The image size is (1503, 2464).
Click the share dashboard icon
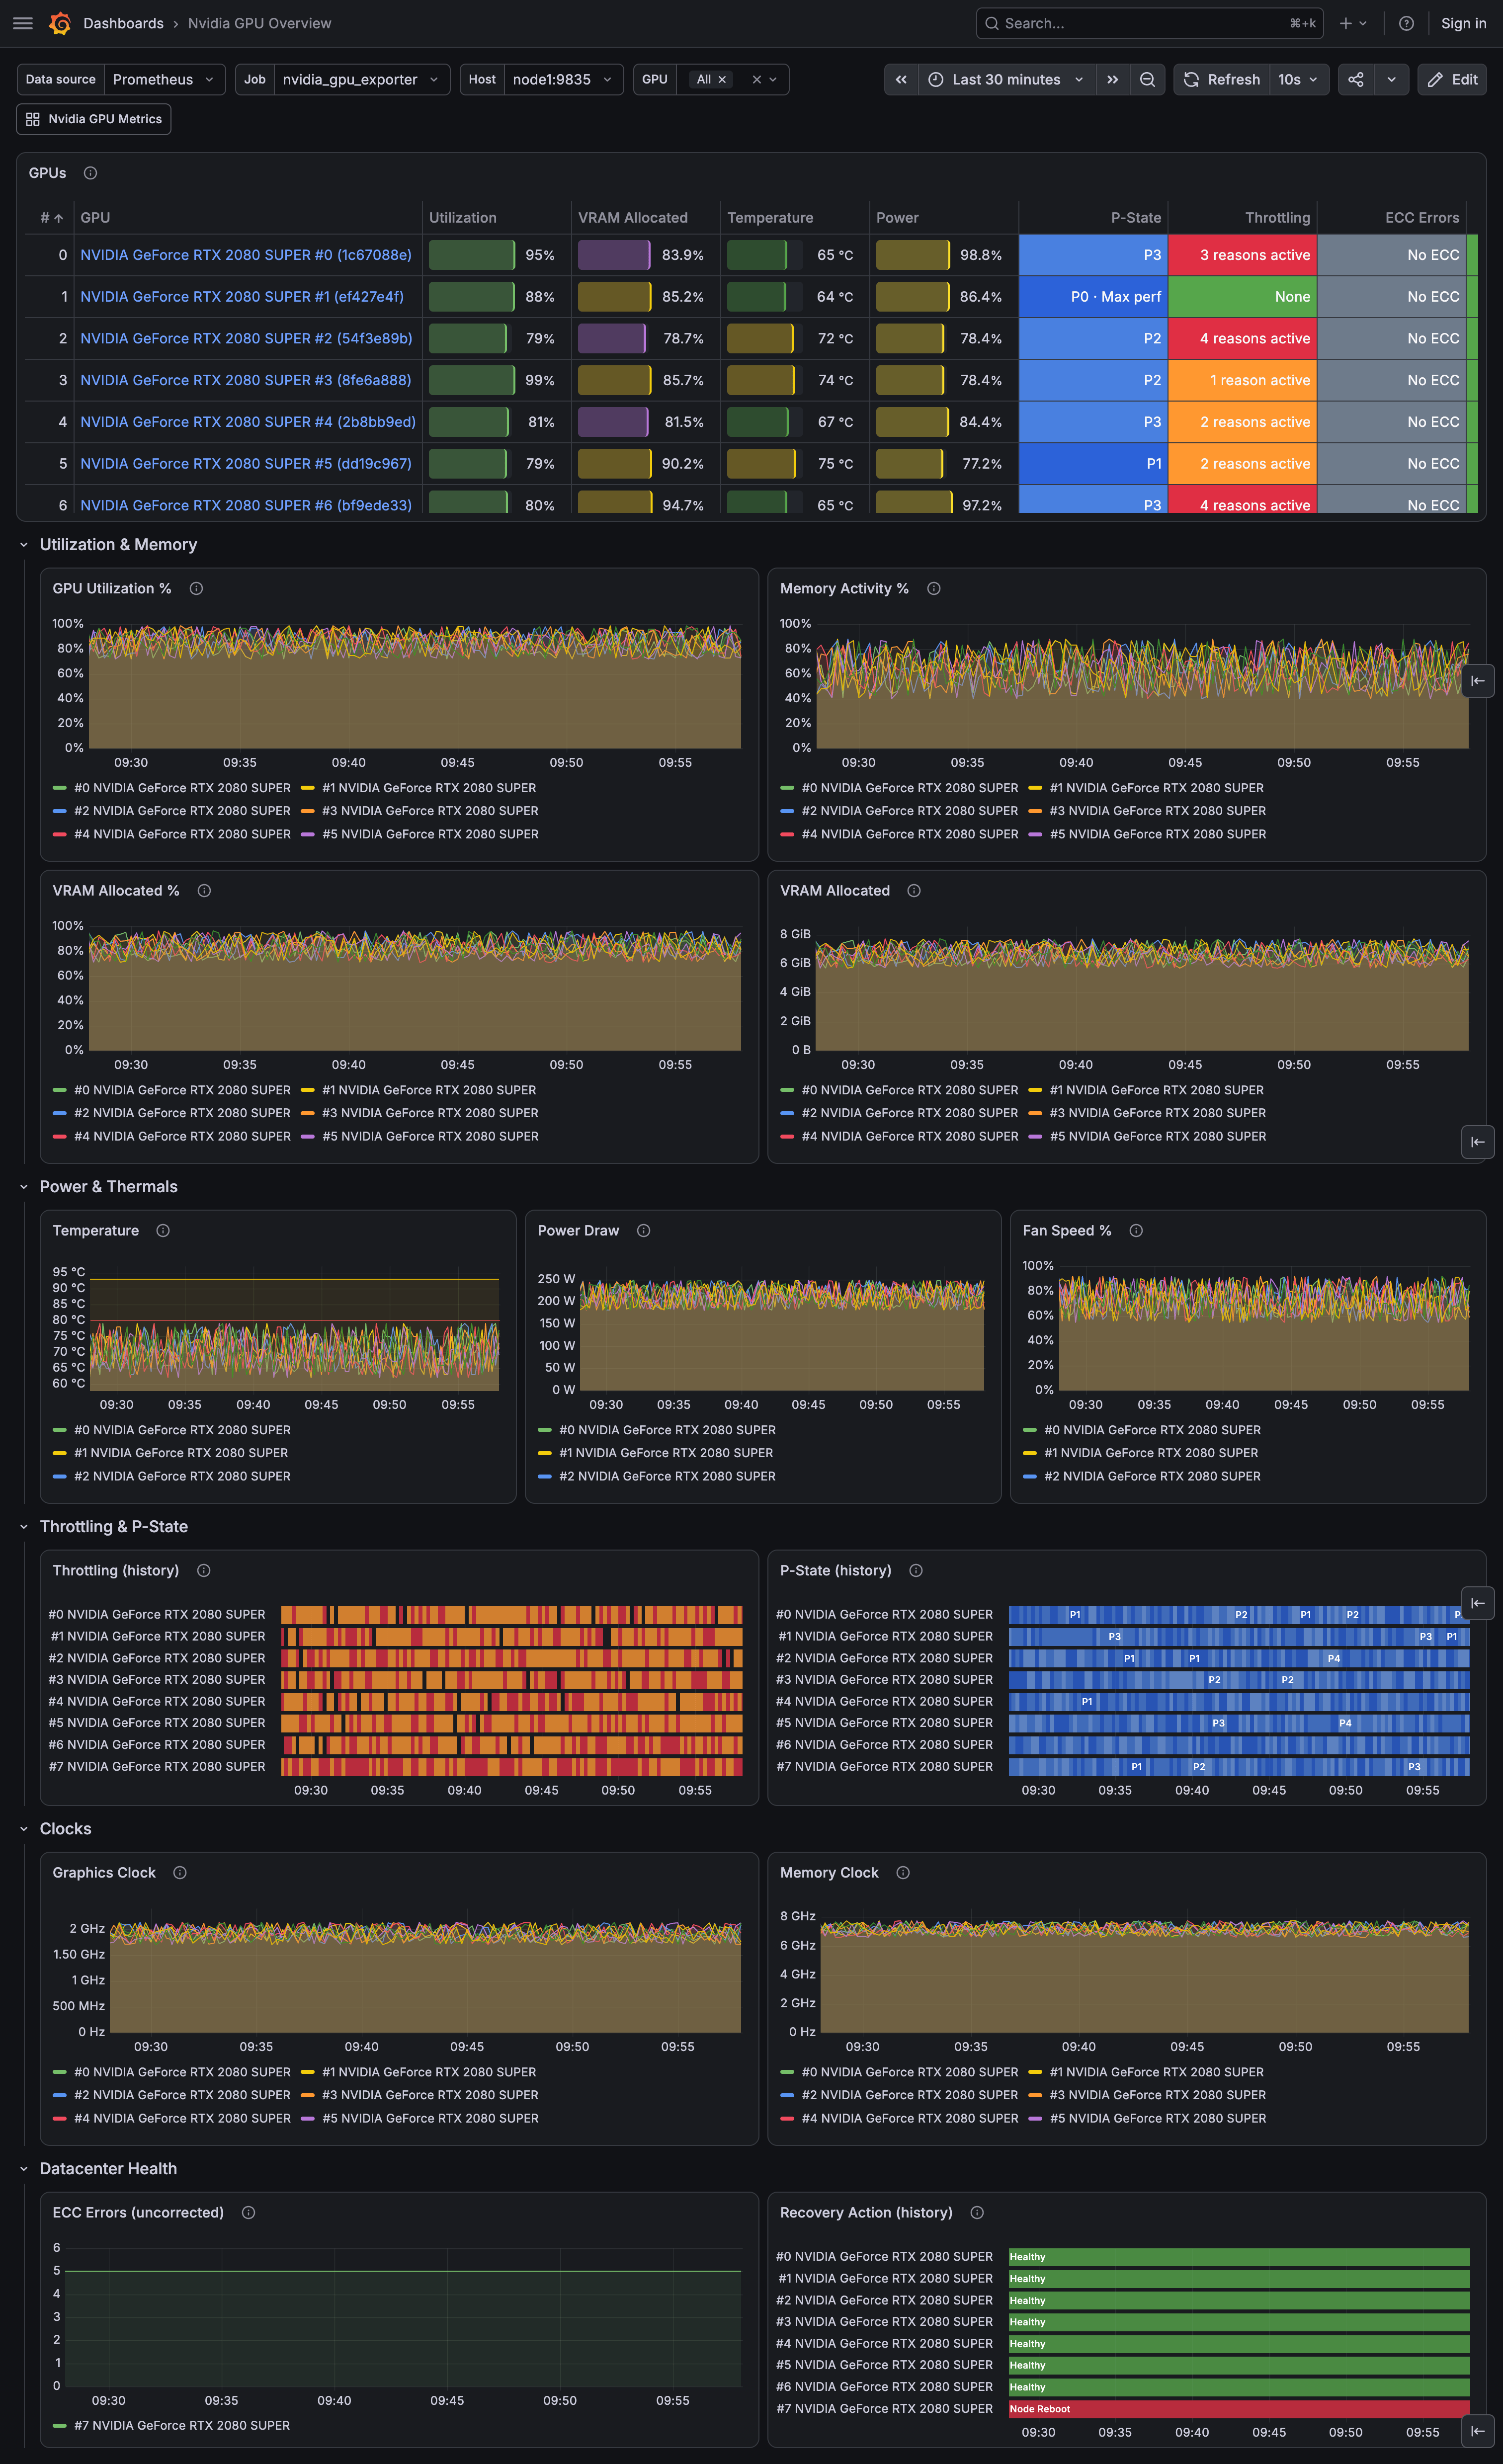(x=1355, y=79)
